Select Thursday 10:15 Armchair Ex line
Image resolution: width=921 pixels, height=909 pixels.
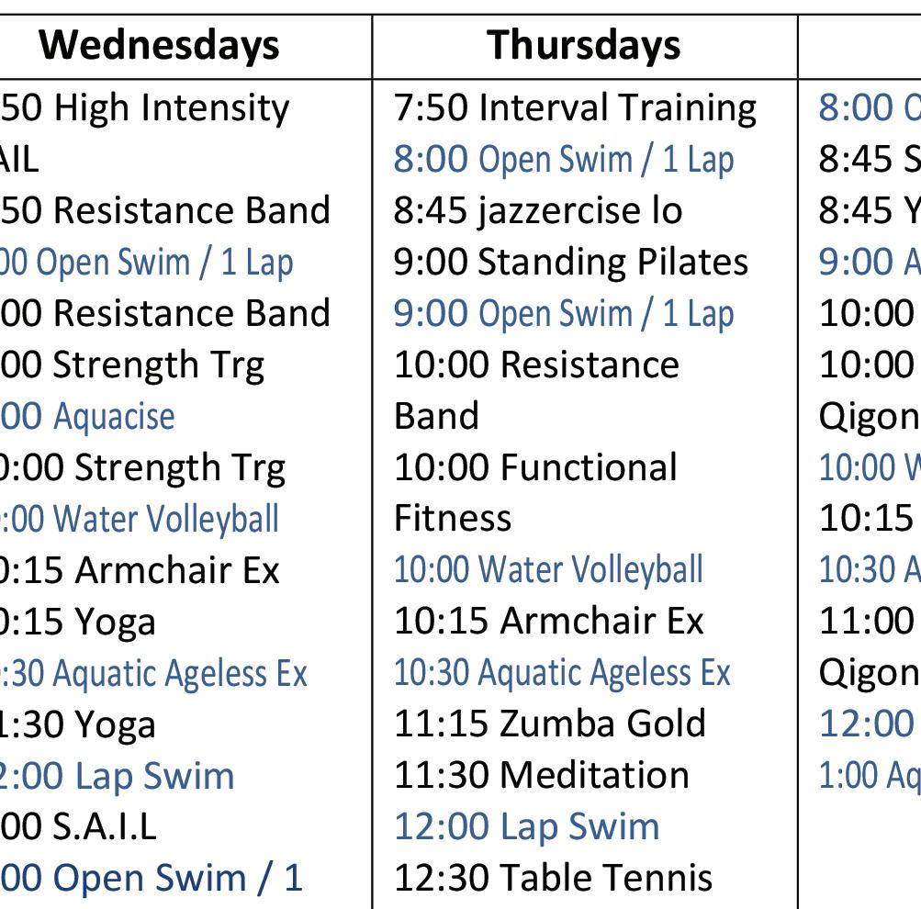[x=548, y=622]
